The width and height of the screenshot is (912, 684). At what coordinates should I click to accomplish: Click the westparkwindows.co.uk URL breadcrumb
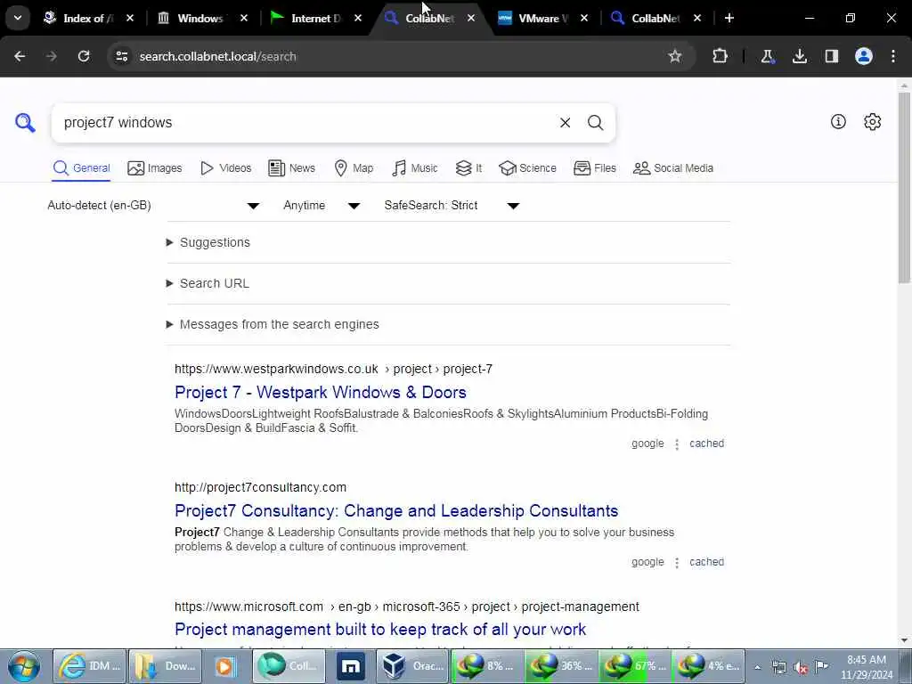333,369
